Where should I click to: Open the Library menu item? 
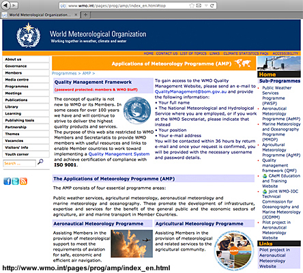(x=26, y=107)
